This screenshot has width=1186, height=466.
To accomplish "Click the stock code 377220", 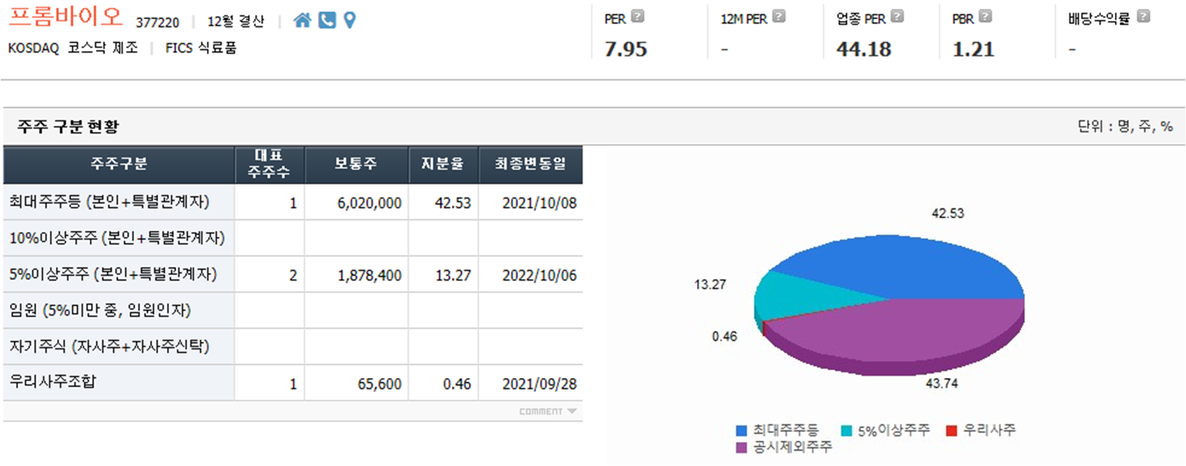I will [158, 22].
